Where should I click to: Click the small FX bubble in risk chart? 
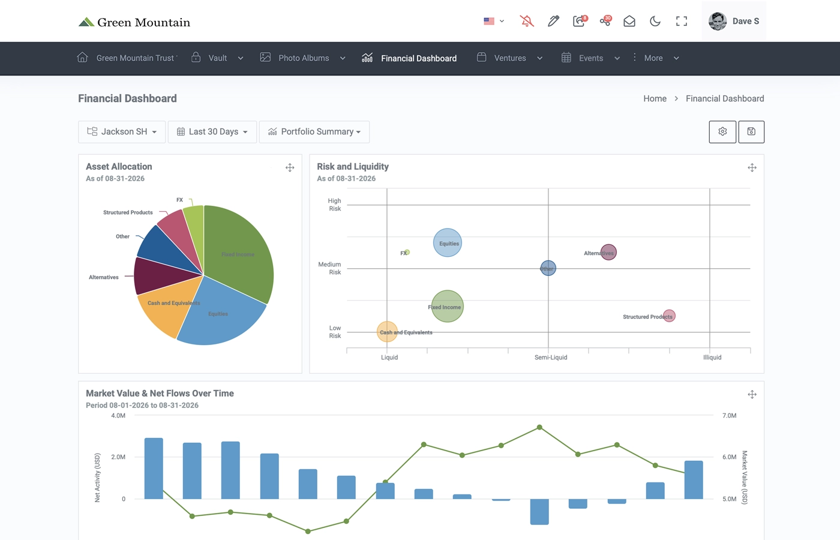(407, 252)
